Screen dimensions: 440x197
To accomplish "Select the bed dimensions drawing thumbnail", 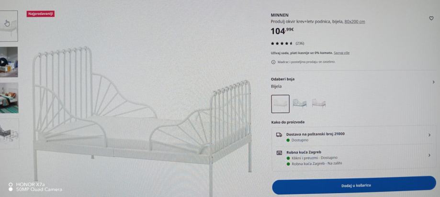I will (9, 133).
